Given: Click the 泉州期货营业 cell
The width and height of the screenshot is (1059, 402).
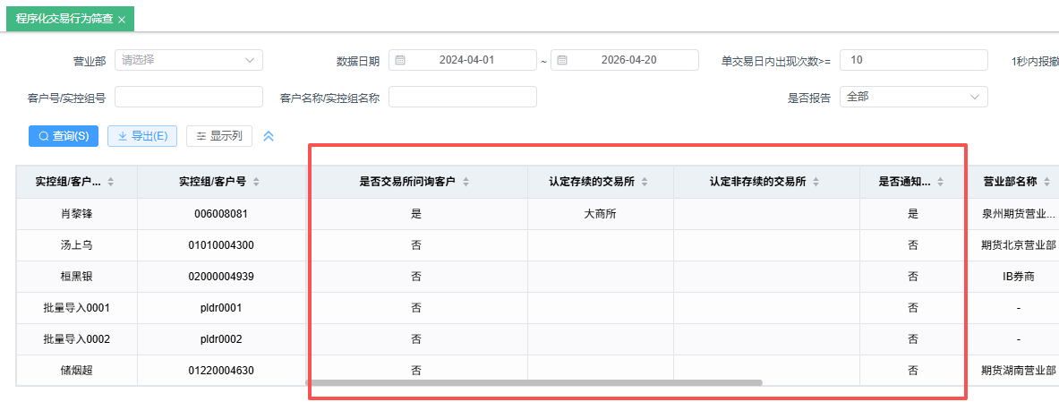Looking at the screenshot, I should click(1019, 214).
